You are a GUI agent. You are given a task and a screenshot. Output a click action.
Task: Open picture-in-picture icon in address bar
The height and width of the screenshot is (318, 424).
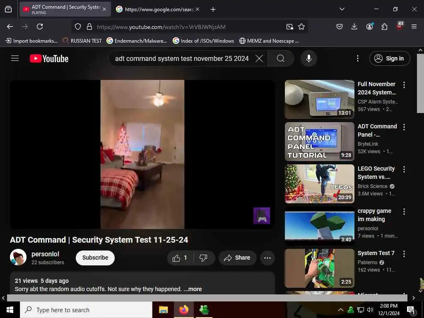[x=289, y=26]
